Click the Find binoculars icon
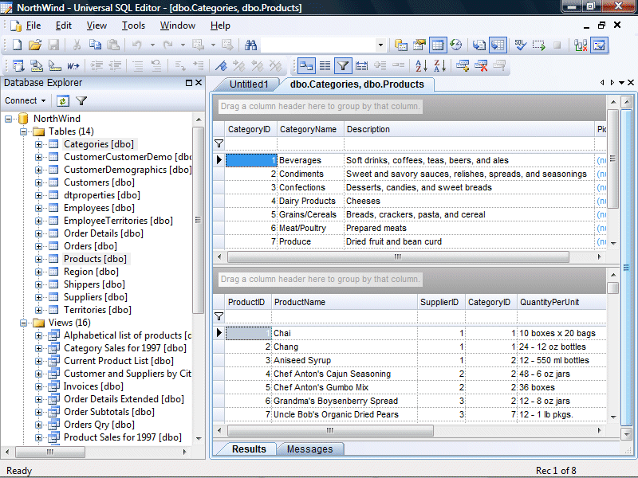The width and height of the screenshot is (638, 478). [x=250, y=45]
